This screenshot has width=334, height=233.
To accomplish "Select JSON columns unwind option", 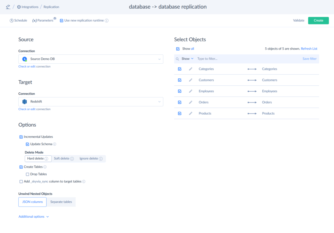I will (x=32, y=202).
